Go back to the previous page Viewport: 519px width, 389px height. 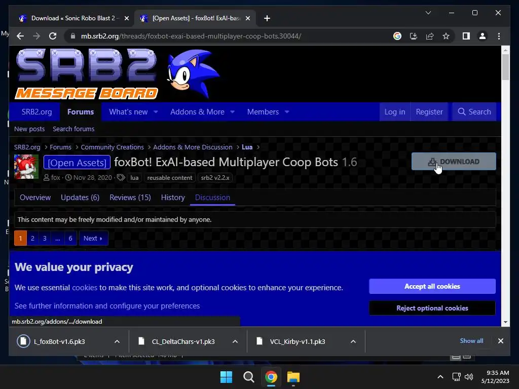[x=20, y=36]
